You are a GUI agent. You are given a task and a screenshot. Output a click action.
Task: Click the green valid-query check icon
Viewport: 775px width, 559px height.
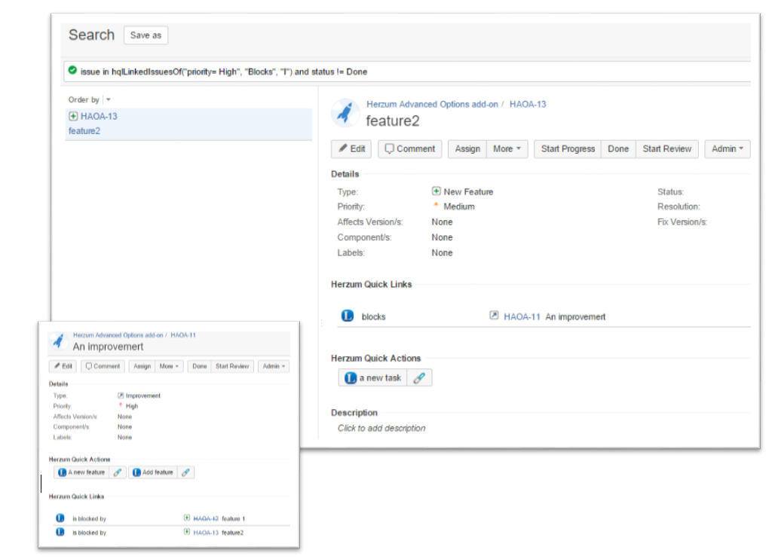(72, 71)
